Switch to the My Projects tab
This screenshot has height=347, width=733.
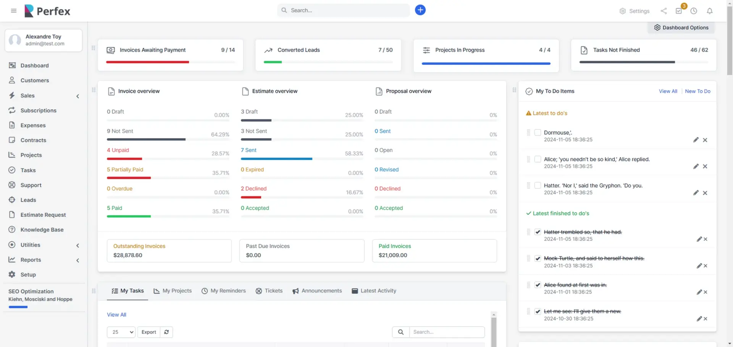177,291
